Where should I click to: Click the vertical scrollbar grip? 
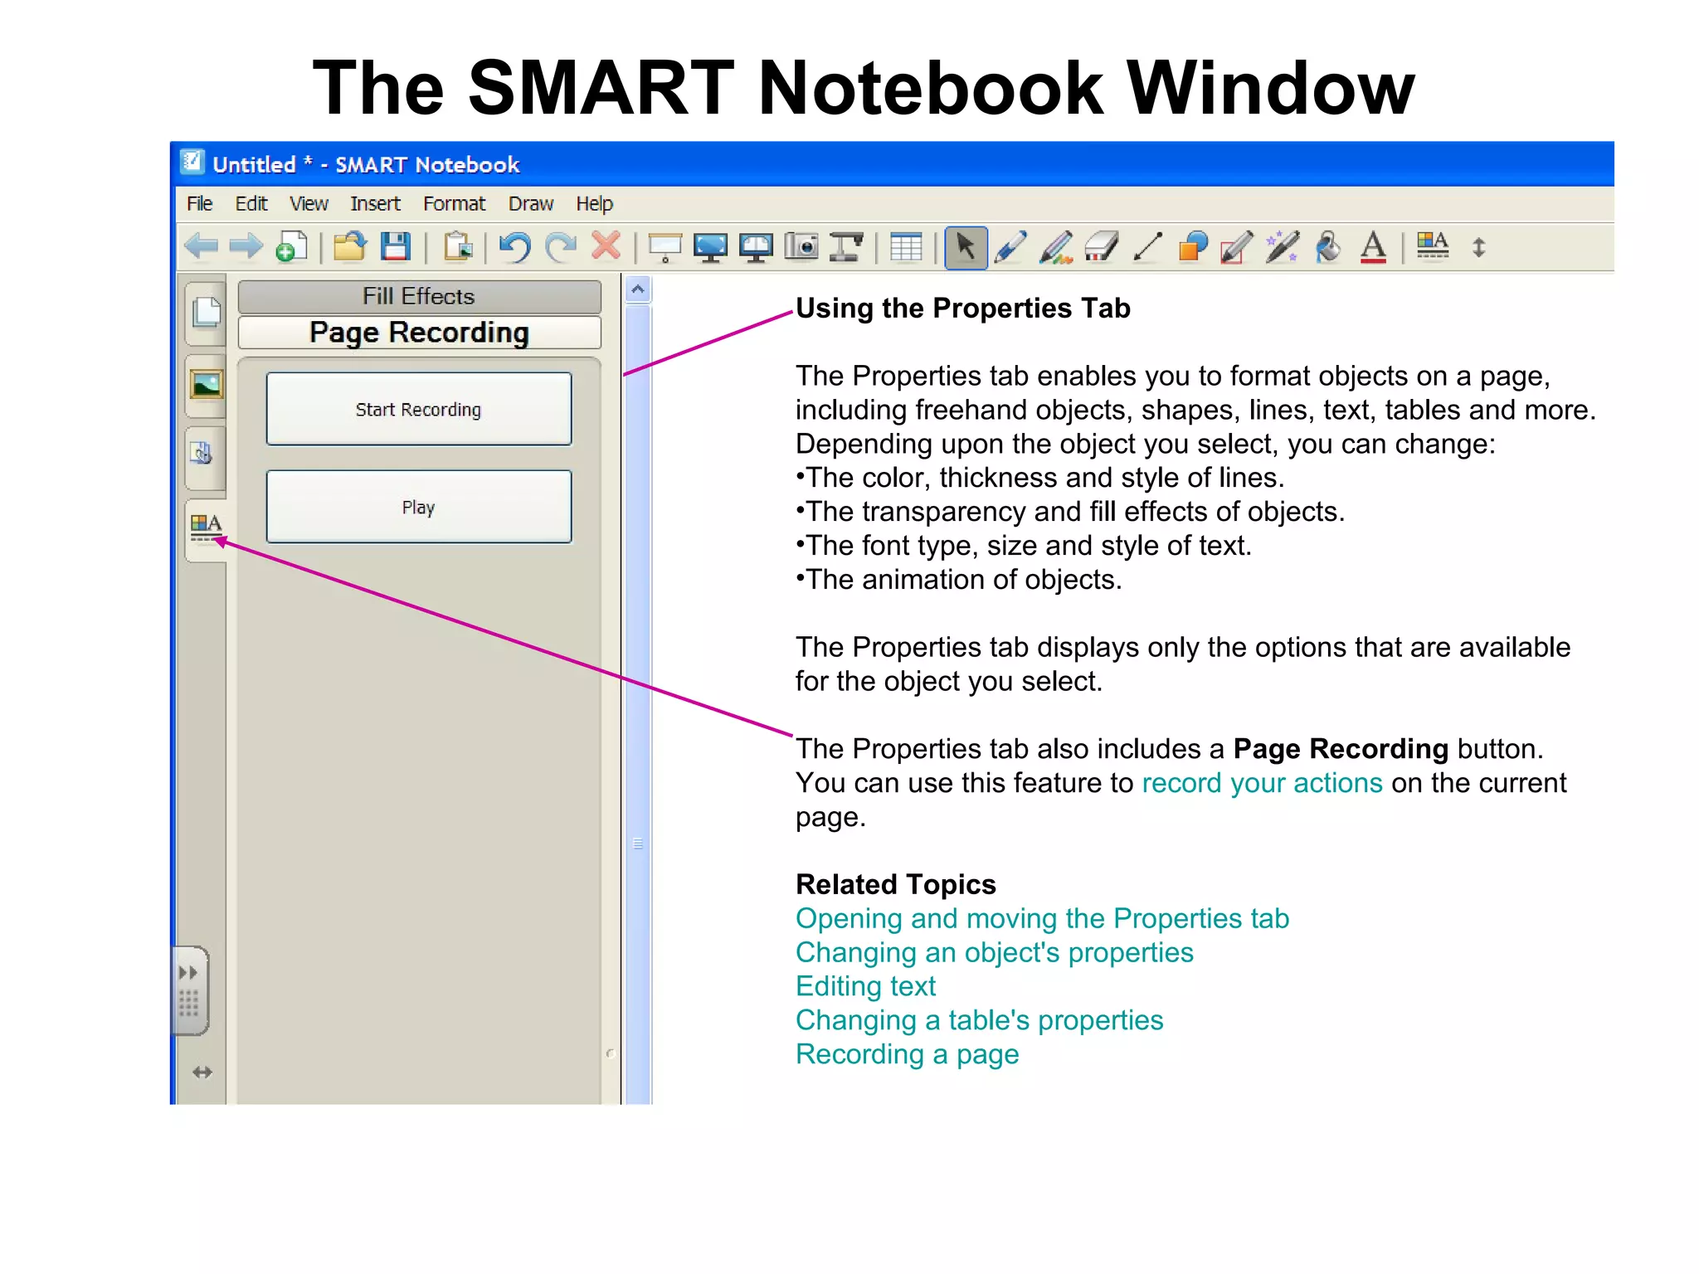638,844
